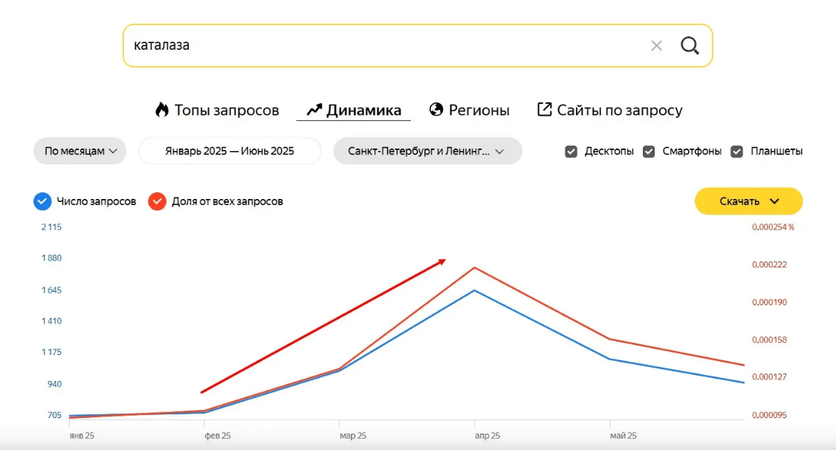Click the trend arrow Динамика icon
This screenshot has width=836, height=450.
click(x=314, y=110)
